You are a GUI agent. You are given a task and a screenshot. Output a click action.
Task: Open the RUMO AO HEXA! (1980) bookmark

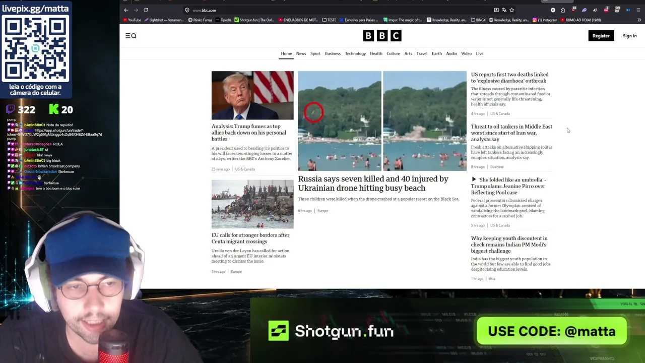(580, 20)
